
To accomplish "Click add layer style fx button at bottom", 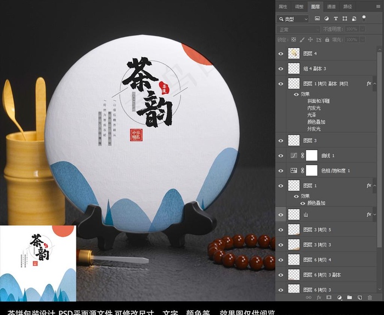I will click(319, 297).
